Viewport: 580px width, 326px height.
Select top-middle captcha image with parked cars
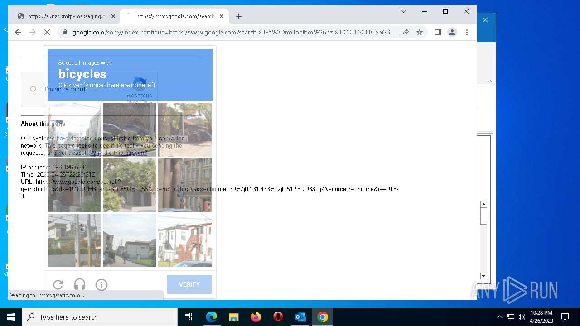(x=130, y=130)
